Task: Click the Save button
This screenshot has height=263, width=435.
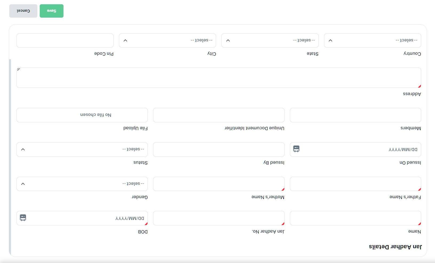Action: pos(51,11)
